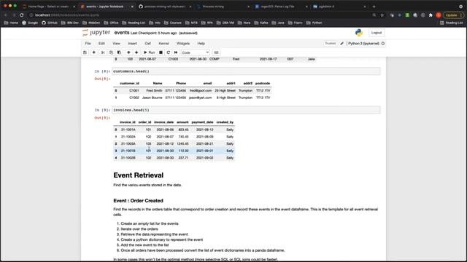This screenshot has height=262, width=467.
Task: Open the Fiverr bookmarks folder
Action: 296,23
